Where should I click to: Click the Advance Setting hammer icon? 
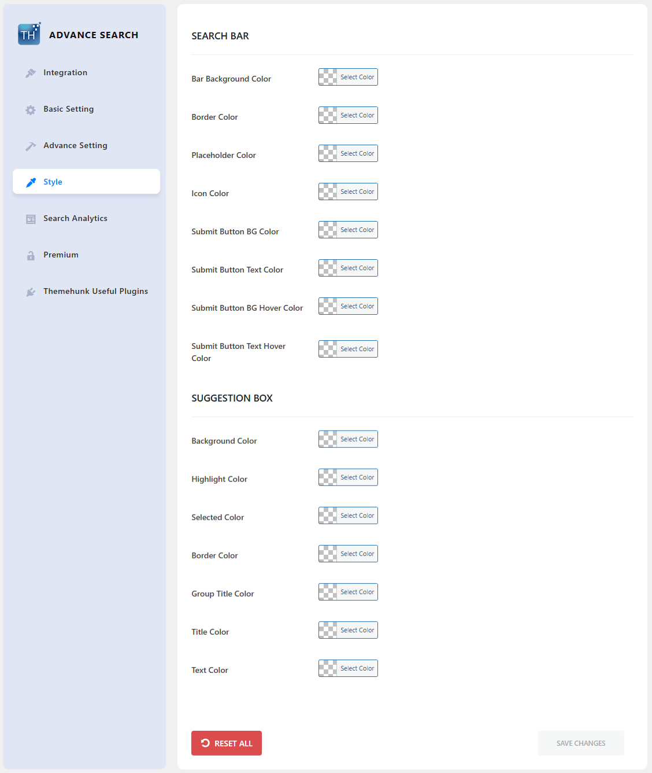pyautogui.click(x=31, y=146)
